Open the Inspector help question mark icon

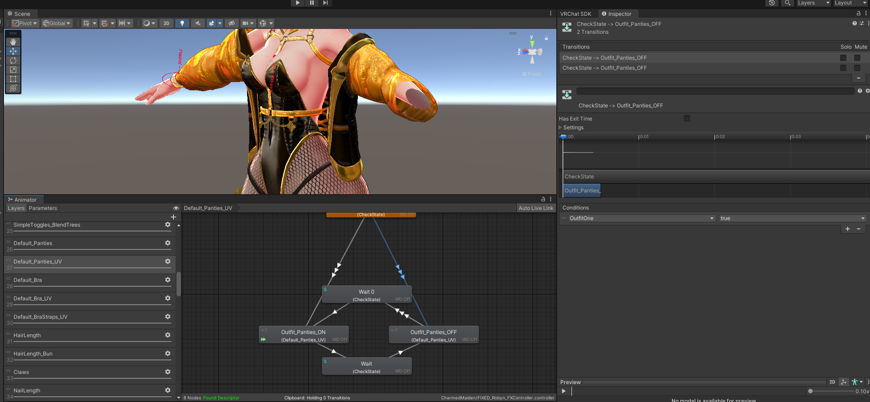854,23
